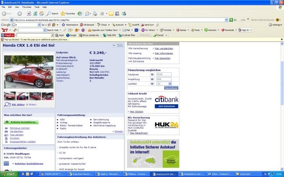The width and height of the screenshot is (284, 177).
Task: Expand the Send to dropdown
Action: (153, 25)
